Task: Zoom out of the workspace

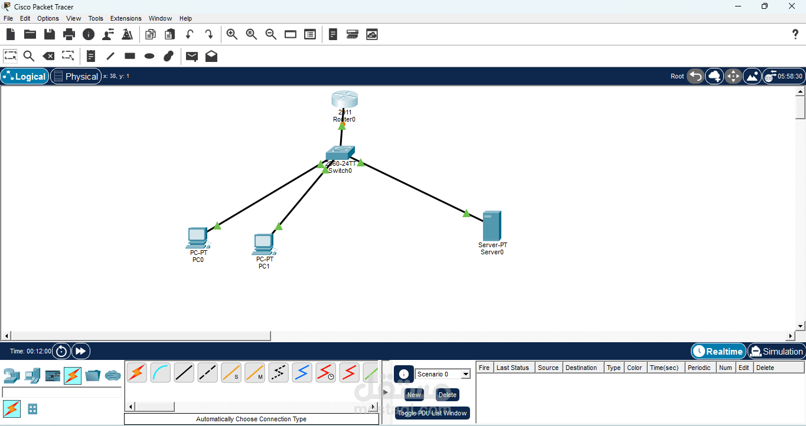Action: [271, 34]
